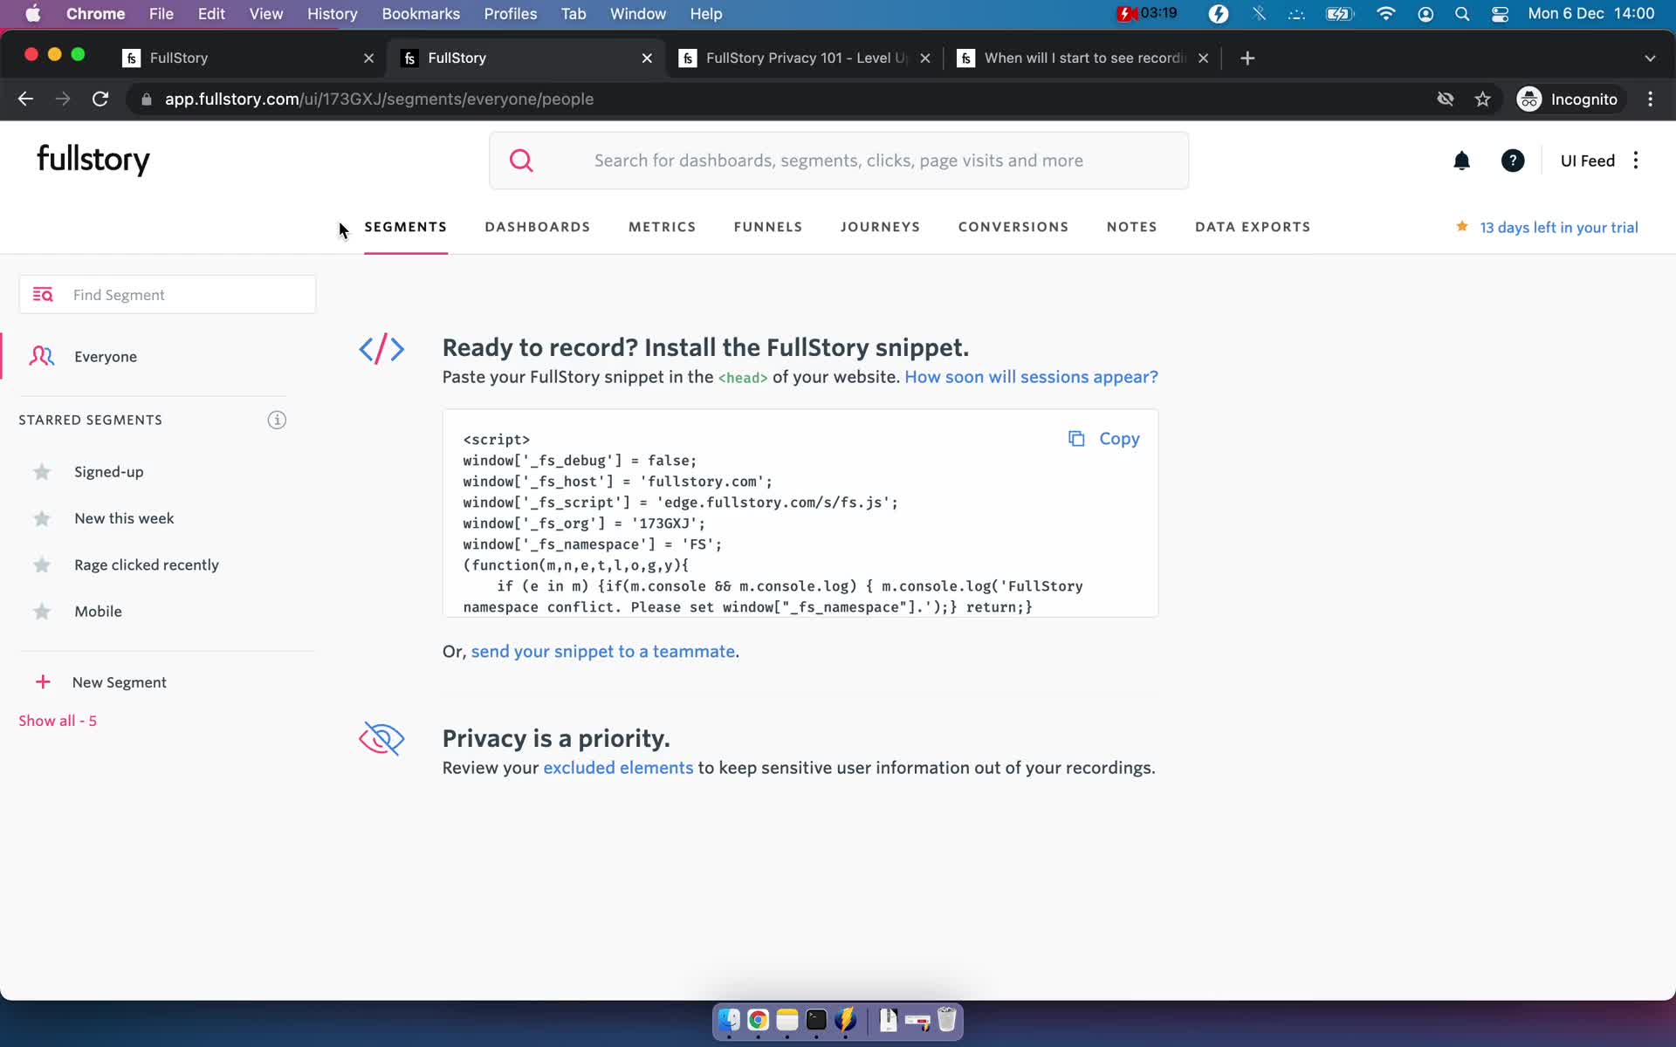
Task: Open the help question mark icon
Action: (1513, 161)
